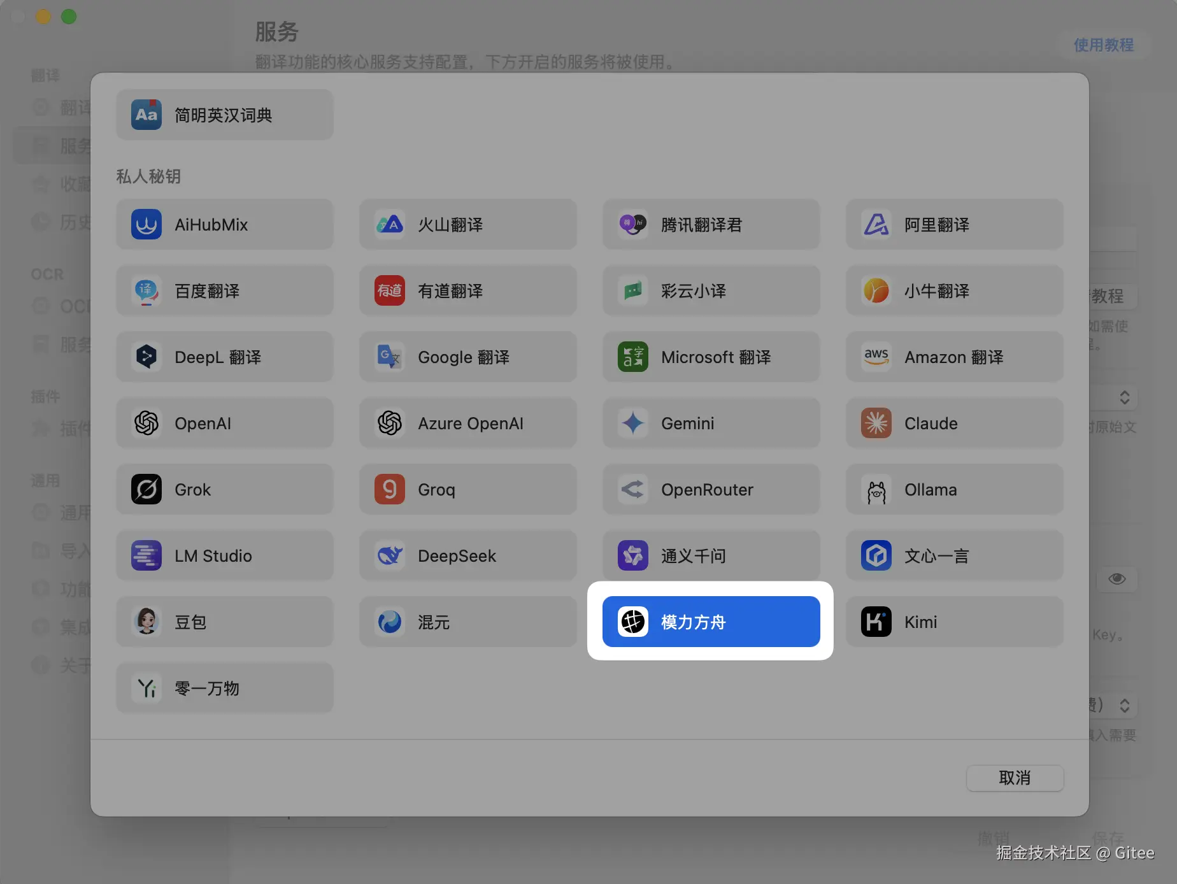Choose the 混元 service
The width and height of the screenshot is (1177, 884).
468,622
